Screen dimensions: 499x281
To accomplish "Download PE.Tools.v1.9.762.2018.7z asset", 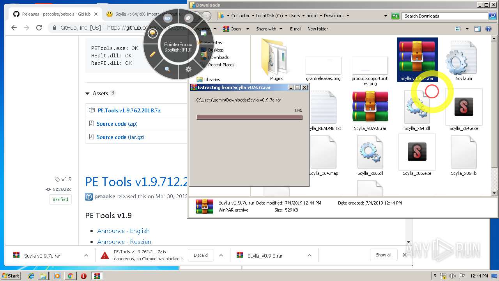I will pyautogui.click(x=129, y=110).
